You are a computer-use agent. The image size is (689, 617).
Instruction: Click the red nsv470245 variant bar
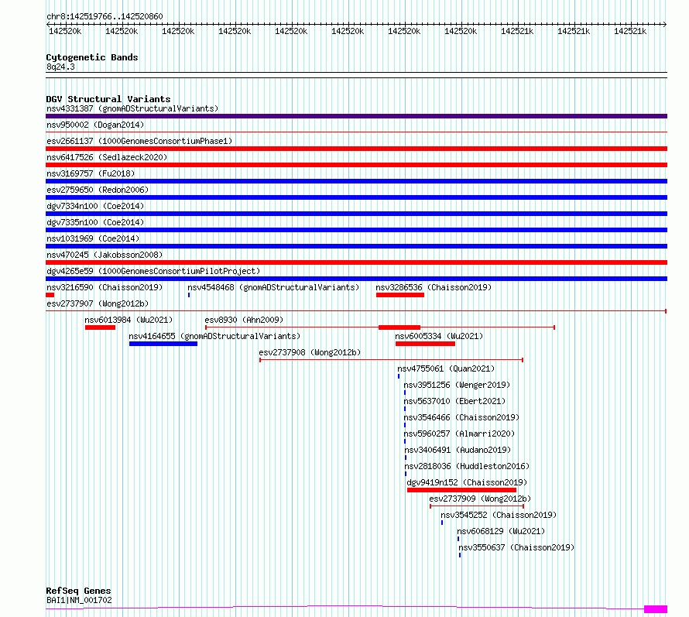tap(356, 262)
